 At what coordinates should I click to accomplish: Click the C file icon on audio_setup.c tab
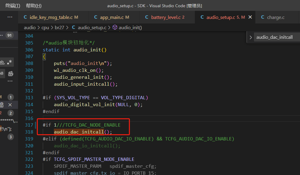pos(202,17)
